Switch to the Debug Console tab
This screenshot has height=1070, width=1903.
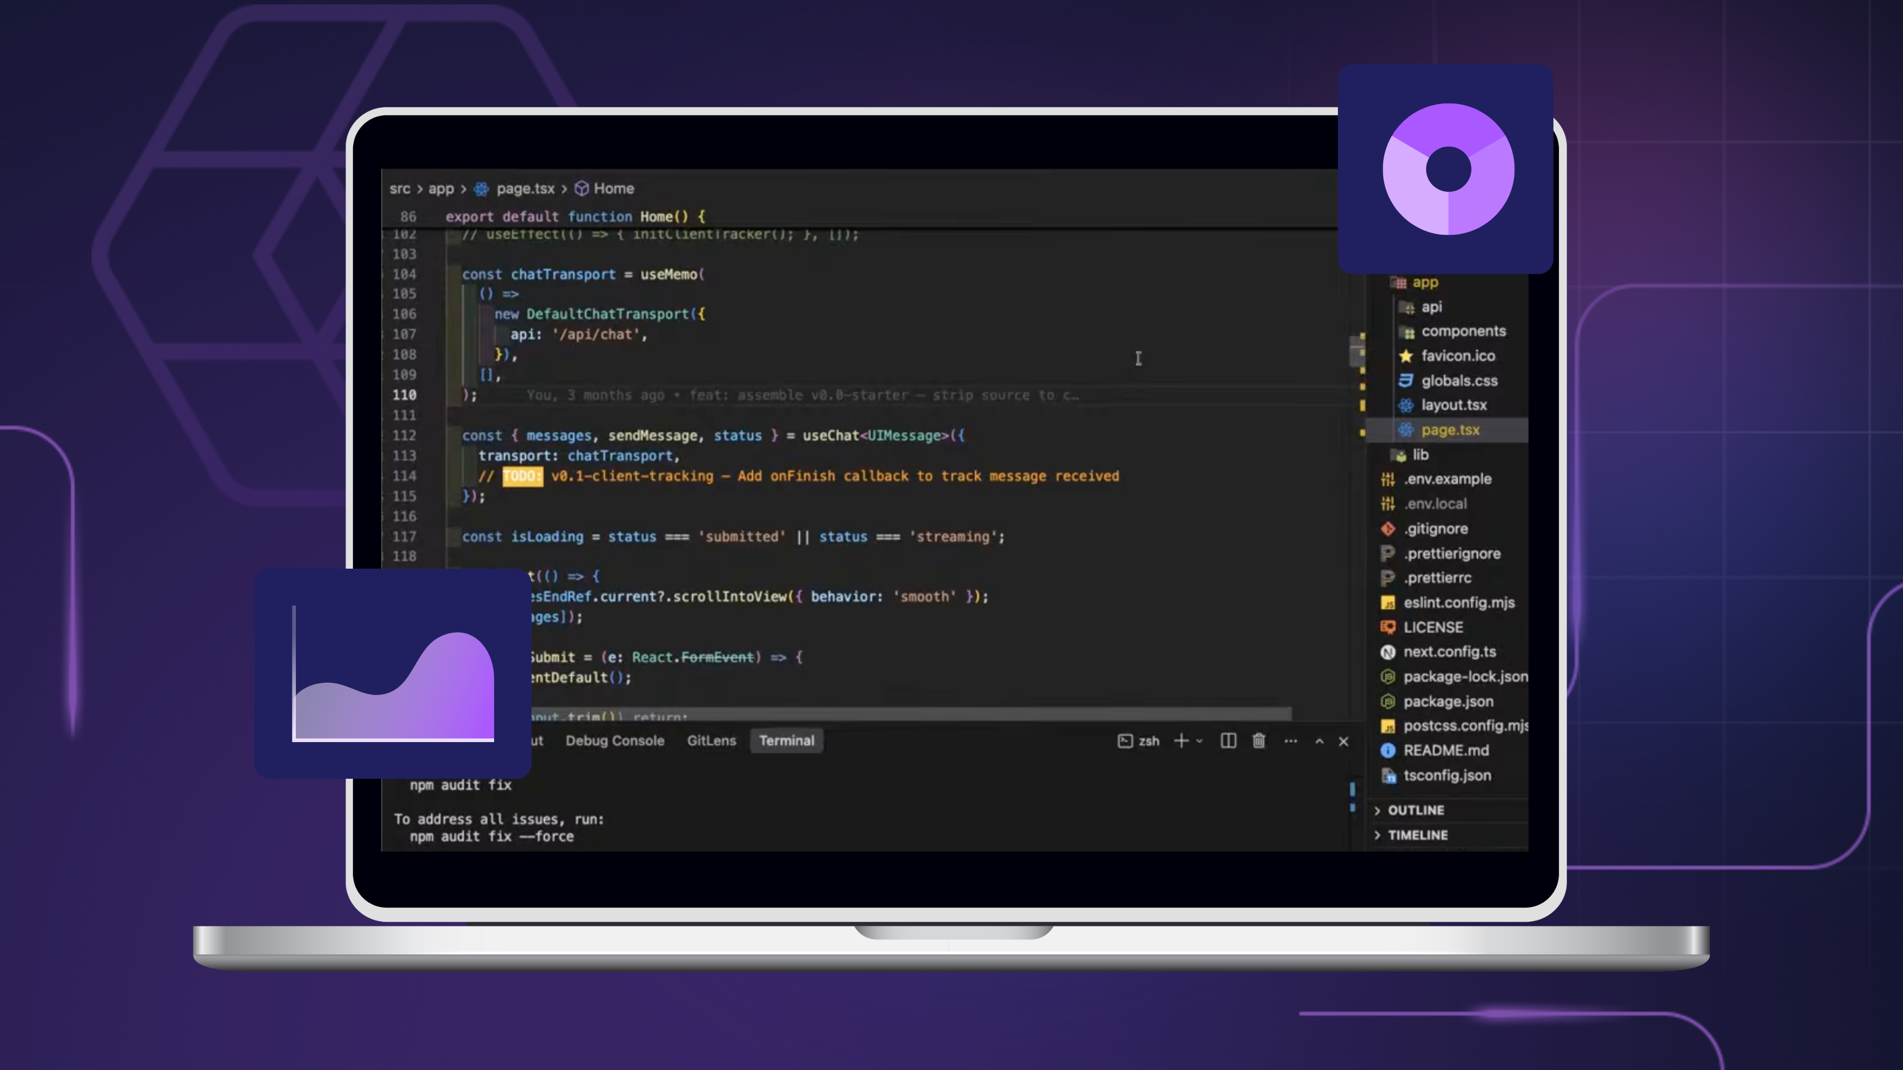pos(615,741)
